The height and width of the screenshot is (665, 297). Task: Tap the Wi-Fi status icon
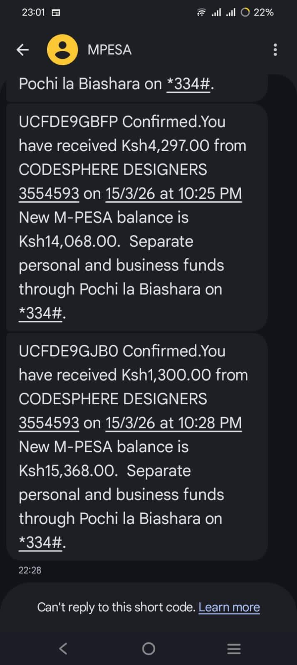pyautogui.click(x=201, y=12)
